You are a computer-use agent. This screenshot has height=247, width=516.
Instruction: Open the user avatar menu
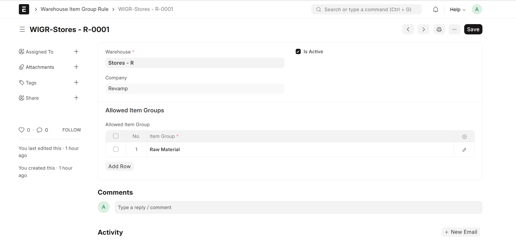coord(477,9)
